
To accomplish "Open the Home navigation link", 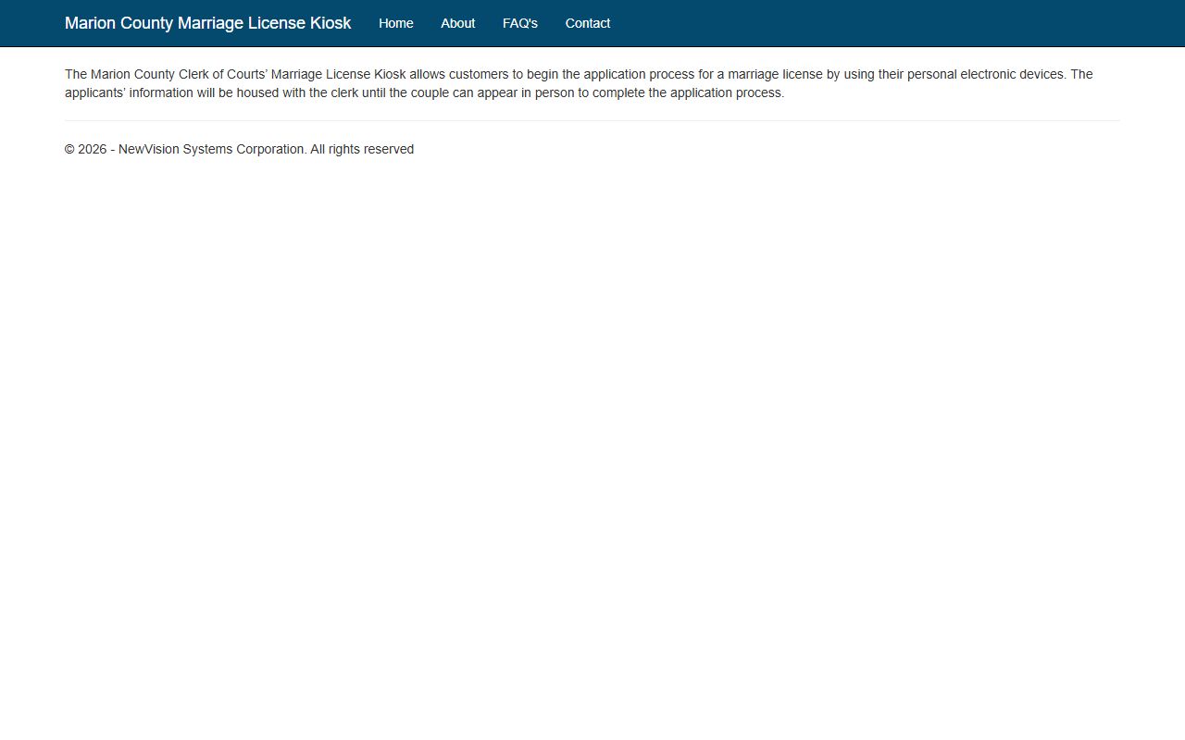I will click(395, 23).
